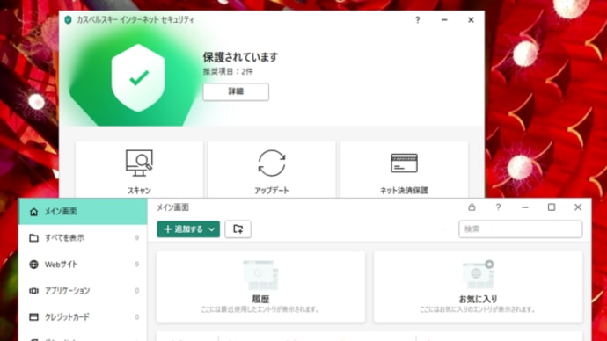Click the lock vault padlock icon
Image resolution: width=607 pixels, height=341 pixels.
pyautogui.click(x=472, y=207)
